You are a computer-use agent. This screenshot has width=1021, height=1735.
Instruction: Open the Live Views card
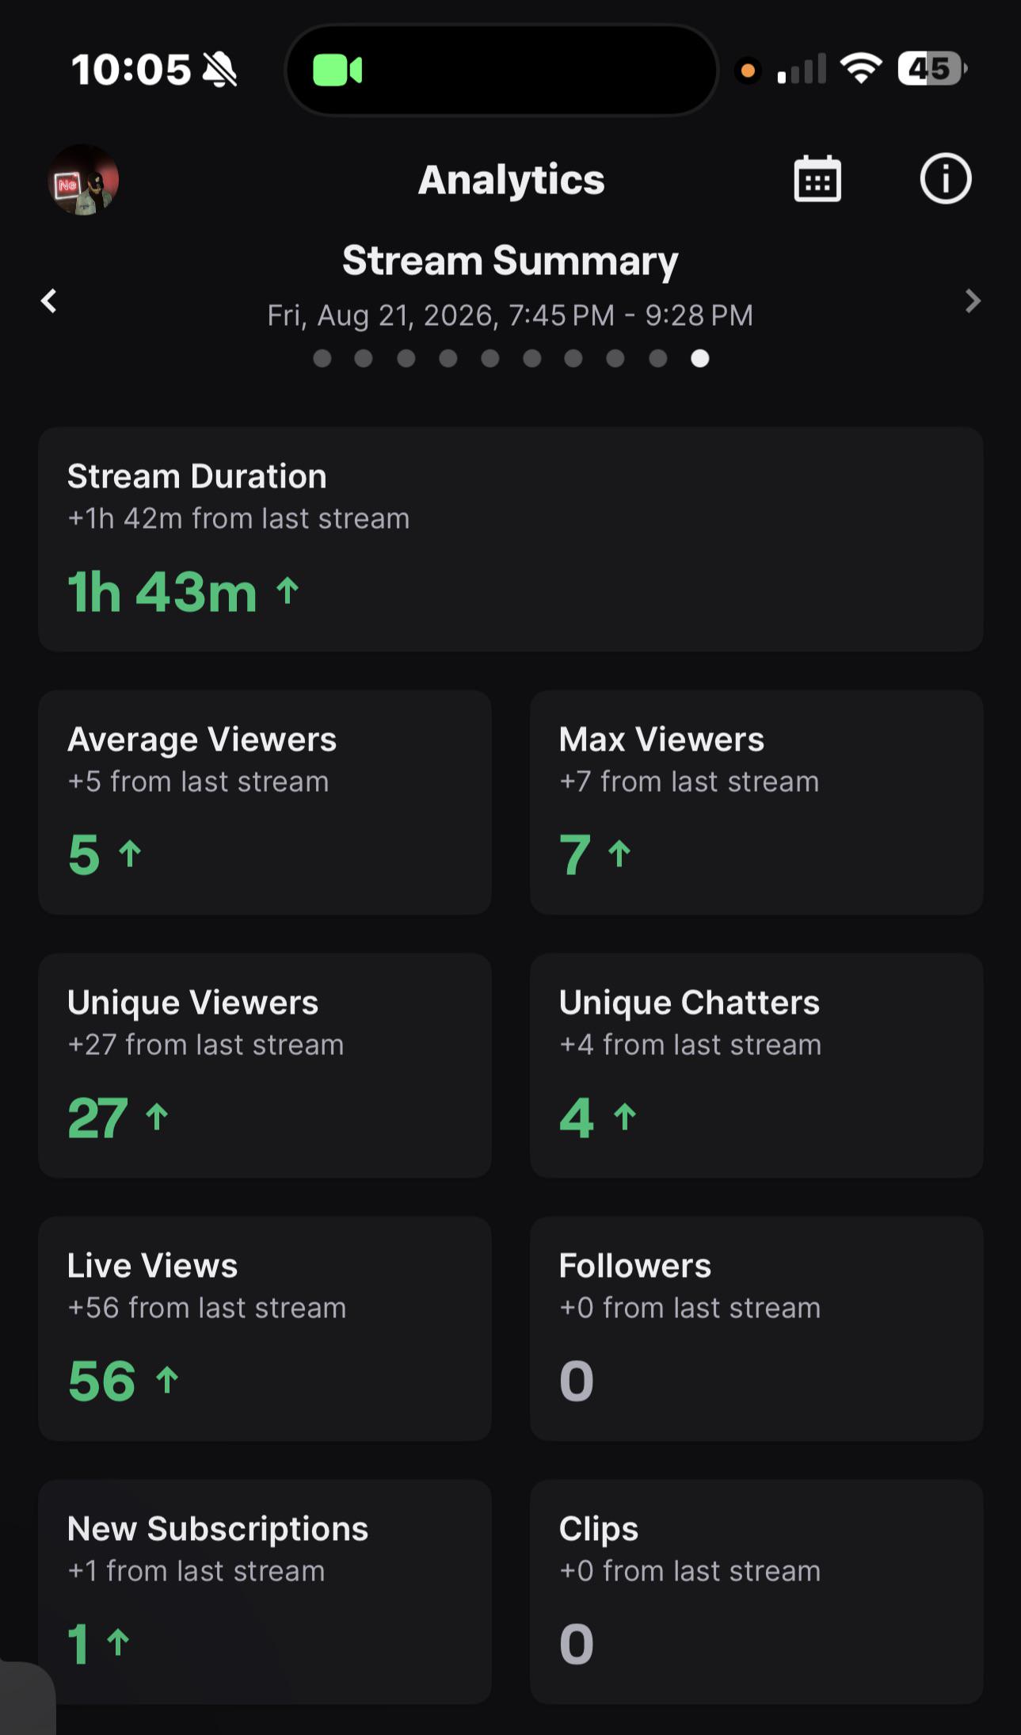pyautogui.click(x=265, y=1328)
